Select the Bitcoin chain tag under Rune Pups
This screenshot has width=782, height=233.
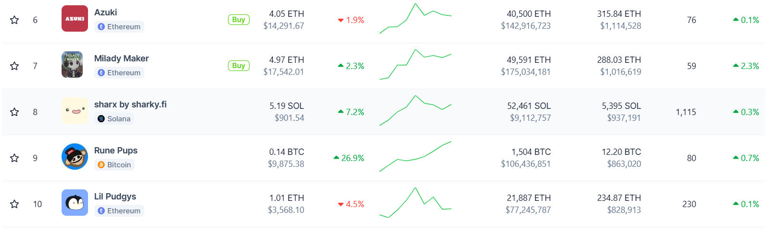tap(114, 165)
